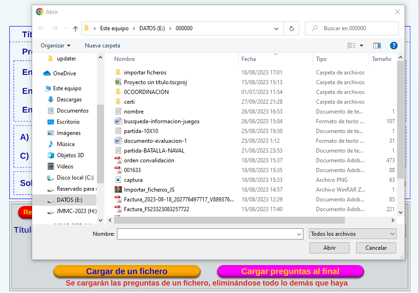Sort files by the Fecha column header
The width and height of the screenshot is (419, 293).
click(248, 59)
